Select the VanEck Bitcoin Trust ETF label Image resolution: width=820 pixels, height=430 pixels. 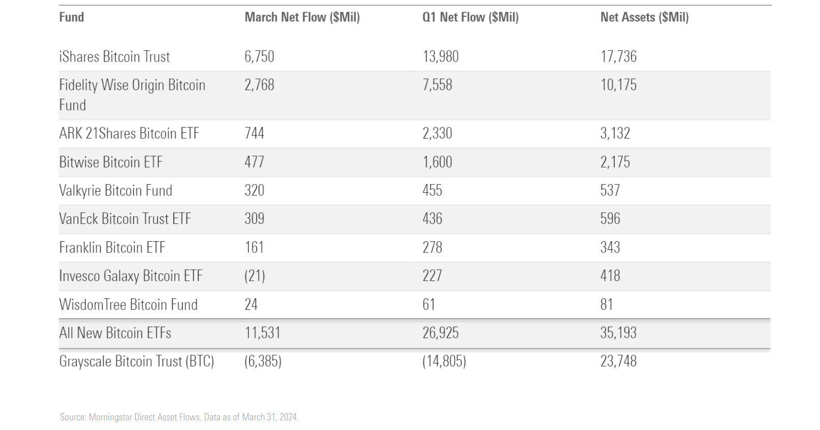[x=125, y=219]
